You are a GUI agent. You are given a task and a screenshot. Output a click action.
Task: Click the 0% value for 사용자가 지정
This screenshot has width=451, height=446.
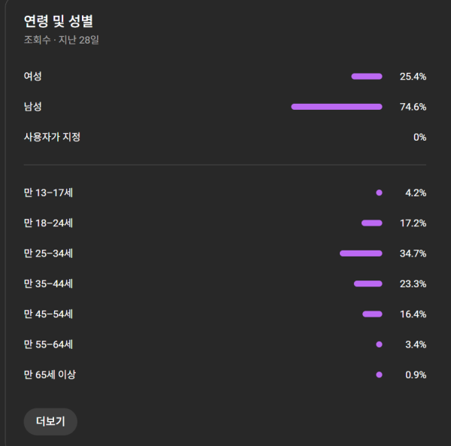419,137
